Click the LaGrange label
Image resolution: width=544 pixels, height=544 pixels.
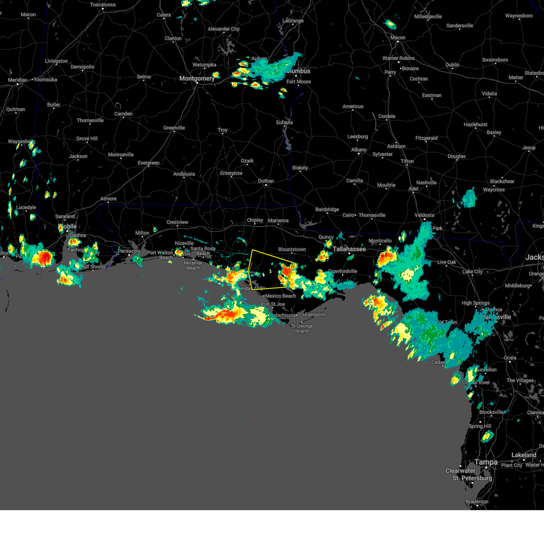click(x=293, y=20)
